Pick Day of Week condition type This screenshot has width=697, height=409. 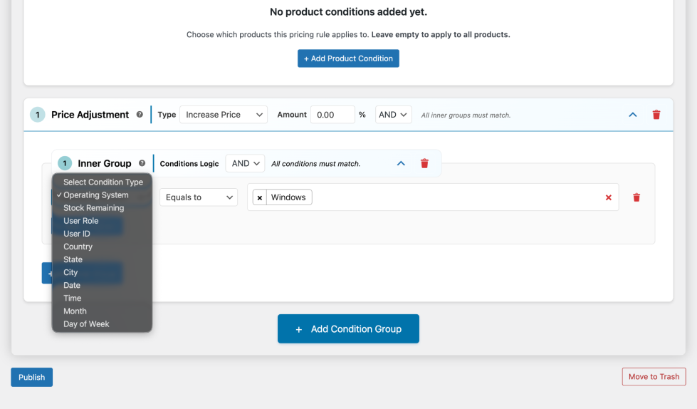(x=86, y=324)
